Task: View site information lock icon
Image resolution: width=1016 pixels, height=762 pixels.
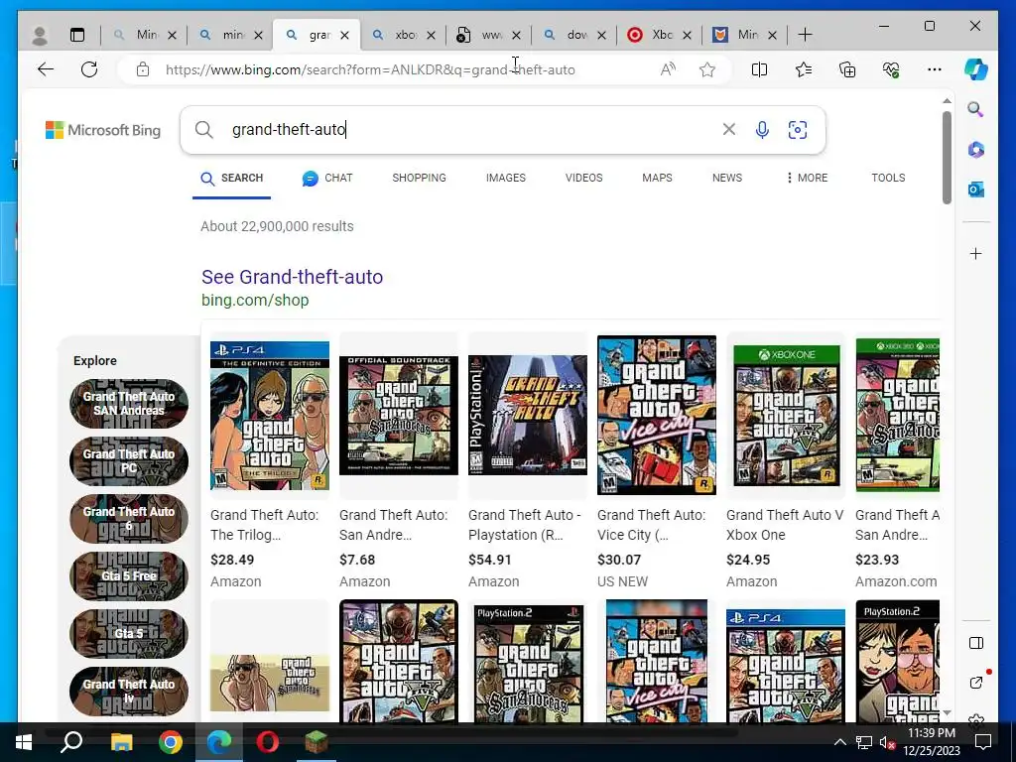Action: pyautogui.click(x=143, y=69)
